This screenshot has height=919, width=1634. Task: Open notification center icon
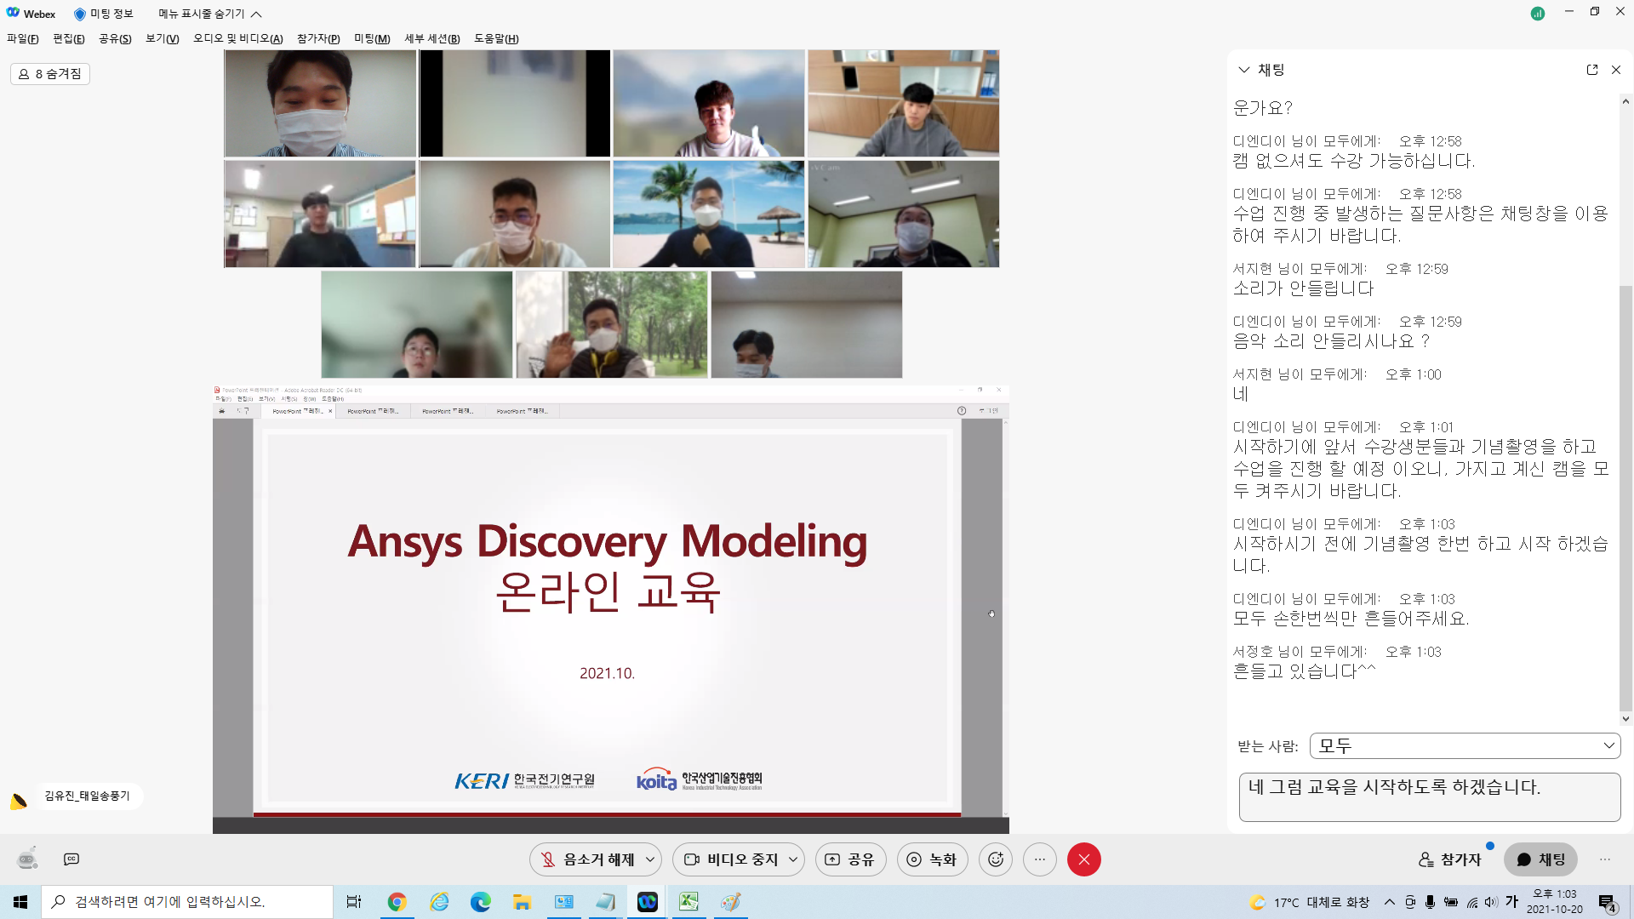[1607, 903]
